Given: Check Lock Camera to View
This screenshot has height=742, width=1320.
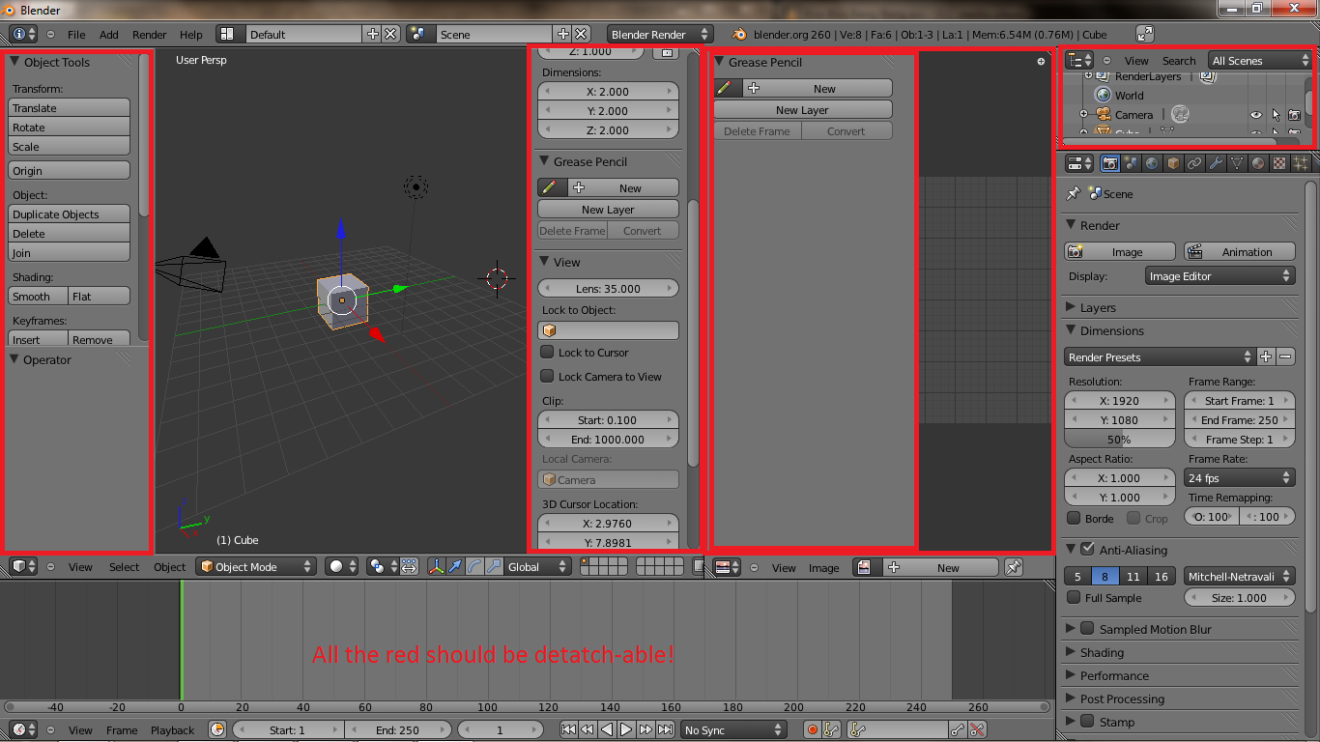Looking at the screenshot, I should pos(547,376).
